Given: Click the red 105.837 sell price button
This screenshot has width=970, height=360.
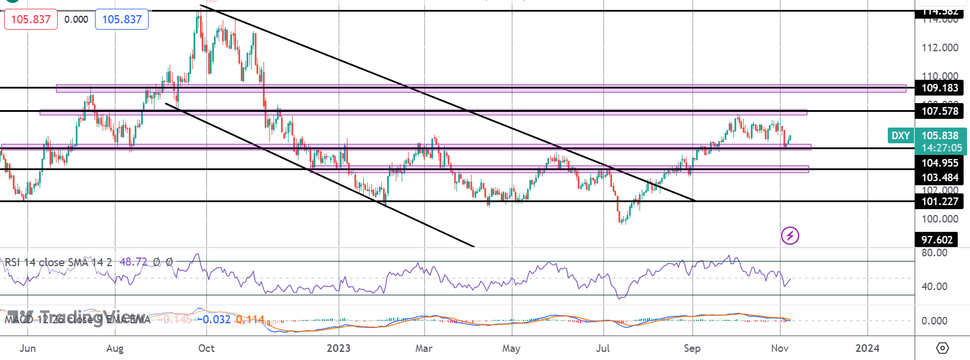Looking at the screenshot, I should point(31,19).
